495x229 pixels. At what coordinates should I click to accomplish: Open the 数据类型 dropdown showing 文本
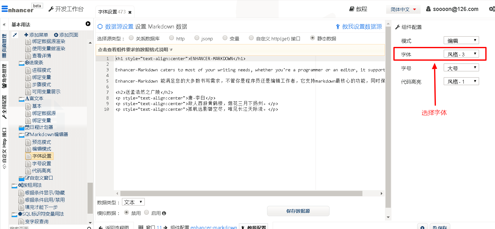point(133,202)
